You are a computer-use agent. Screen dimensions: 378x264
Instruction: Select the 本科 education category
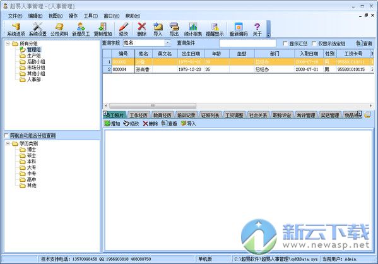(x=32, y=162)
